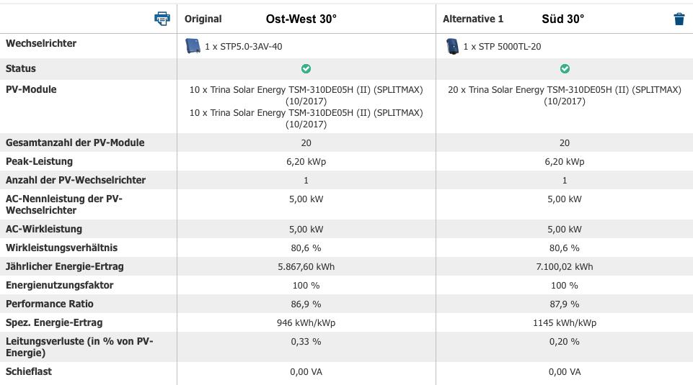Click the Süd 30° title
The width and height of the screenshot is (693, 385).
pos(562,19)
